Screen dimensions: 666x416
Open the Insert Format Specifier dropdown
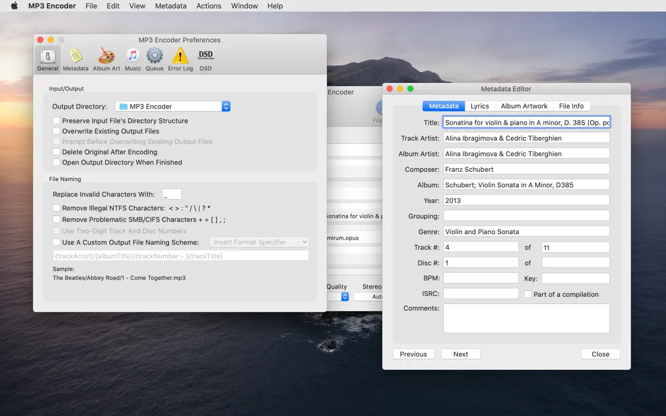pyautogui.click(x=259, y=242)
